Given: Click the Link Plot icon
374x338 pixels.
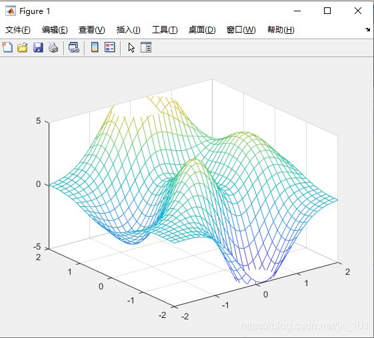Looking at the screenshot, I should (74, 47).
